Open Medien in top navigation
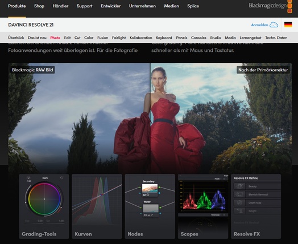Image resolution: width=298 pixels, height=244 pixels. coord(171,6)
